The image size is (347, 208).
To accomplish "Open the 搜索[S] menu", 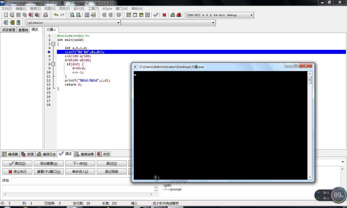I will (35, 8).
